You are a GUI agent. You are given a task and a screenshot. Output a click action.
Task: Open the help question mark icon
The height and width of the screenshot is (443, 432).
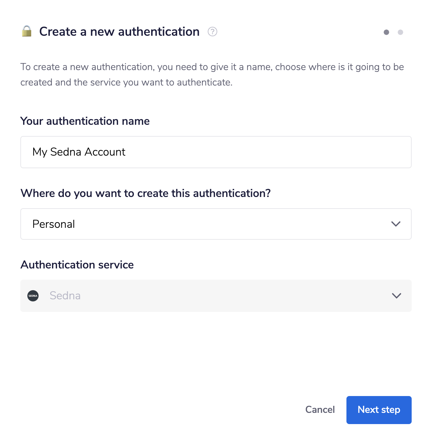click(x=212, y=32)
